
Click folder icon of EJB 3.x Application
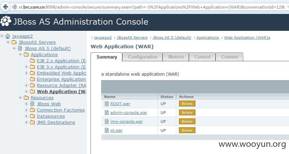(32, 67)
